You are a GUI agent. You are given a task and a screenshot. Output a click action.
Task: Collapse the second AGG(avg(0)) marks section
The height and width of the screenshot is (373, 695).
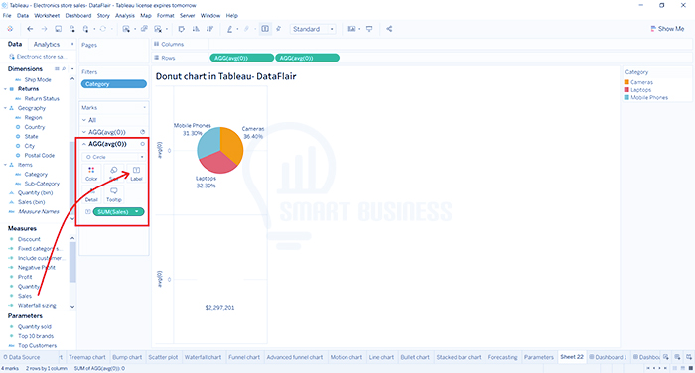pyautogui.click(x=84, y=144)
